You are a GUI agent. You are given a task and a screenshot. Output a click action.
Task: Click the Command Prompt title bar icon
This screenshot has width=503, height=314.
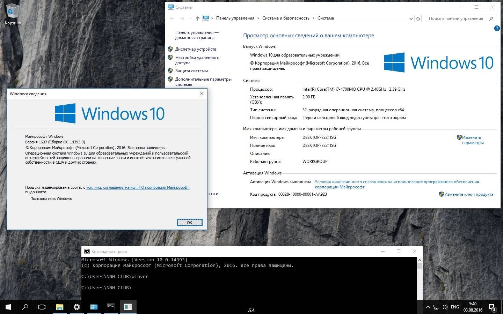click(x=87, y=251)
